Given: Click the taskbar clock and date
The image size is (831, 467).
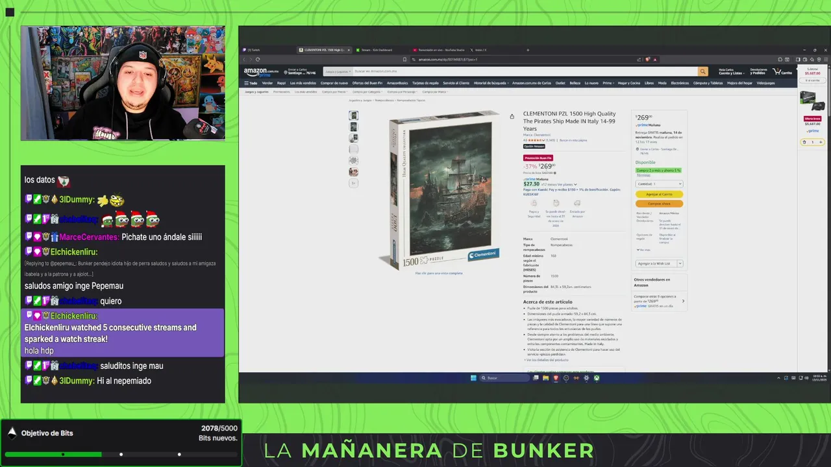Looking at the screenshot, I should point(819,378).
